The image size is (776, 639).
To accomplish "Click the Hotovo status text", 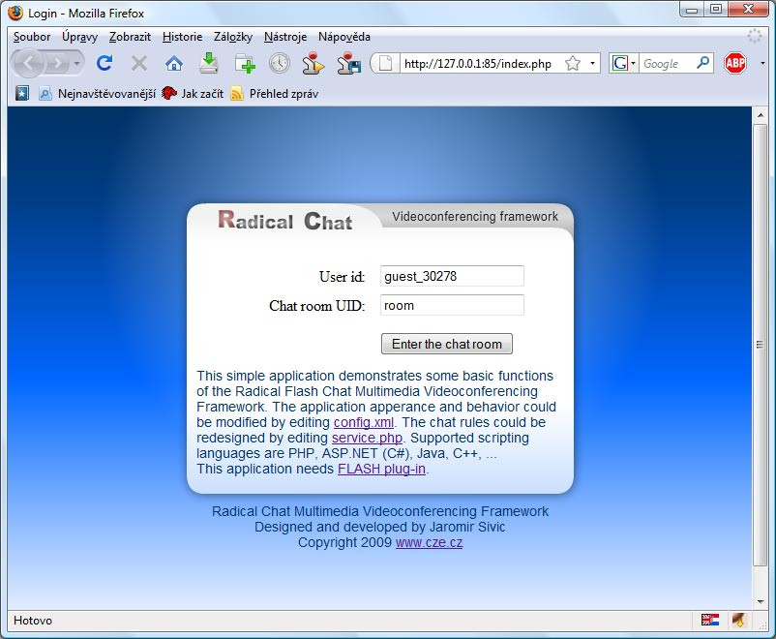I will pos(33,621).
